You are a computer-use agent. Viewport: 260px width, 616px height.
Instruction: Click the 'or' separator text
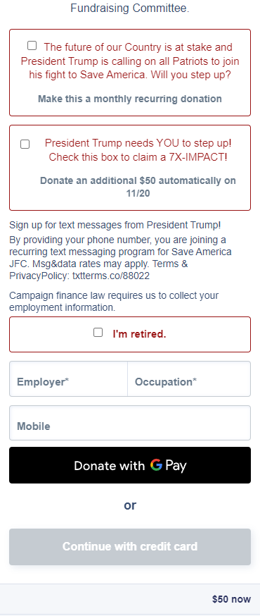coord(130,505)
